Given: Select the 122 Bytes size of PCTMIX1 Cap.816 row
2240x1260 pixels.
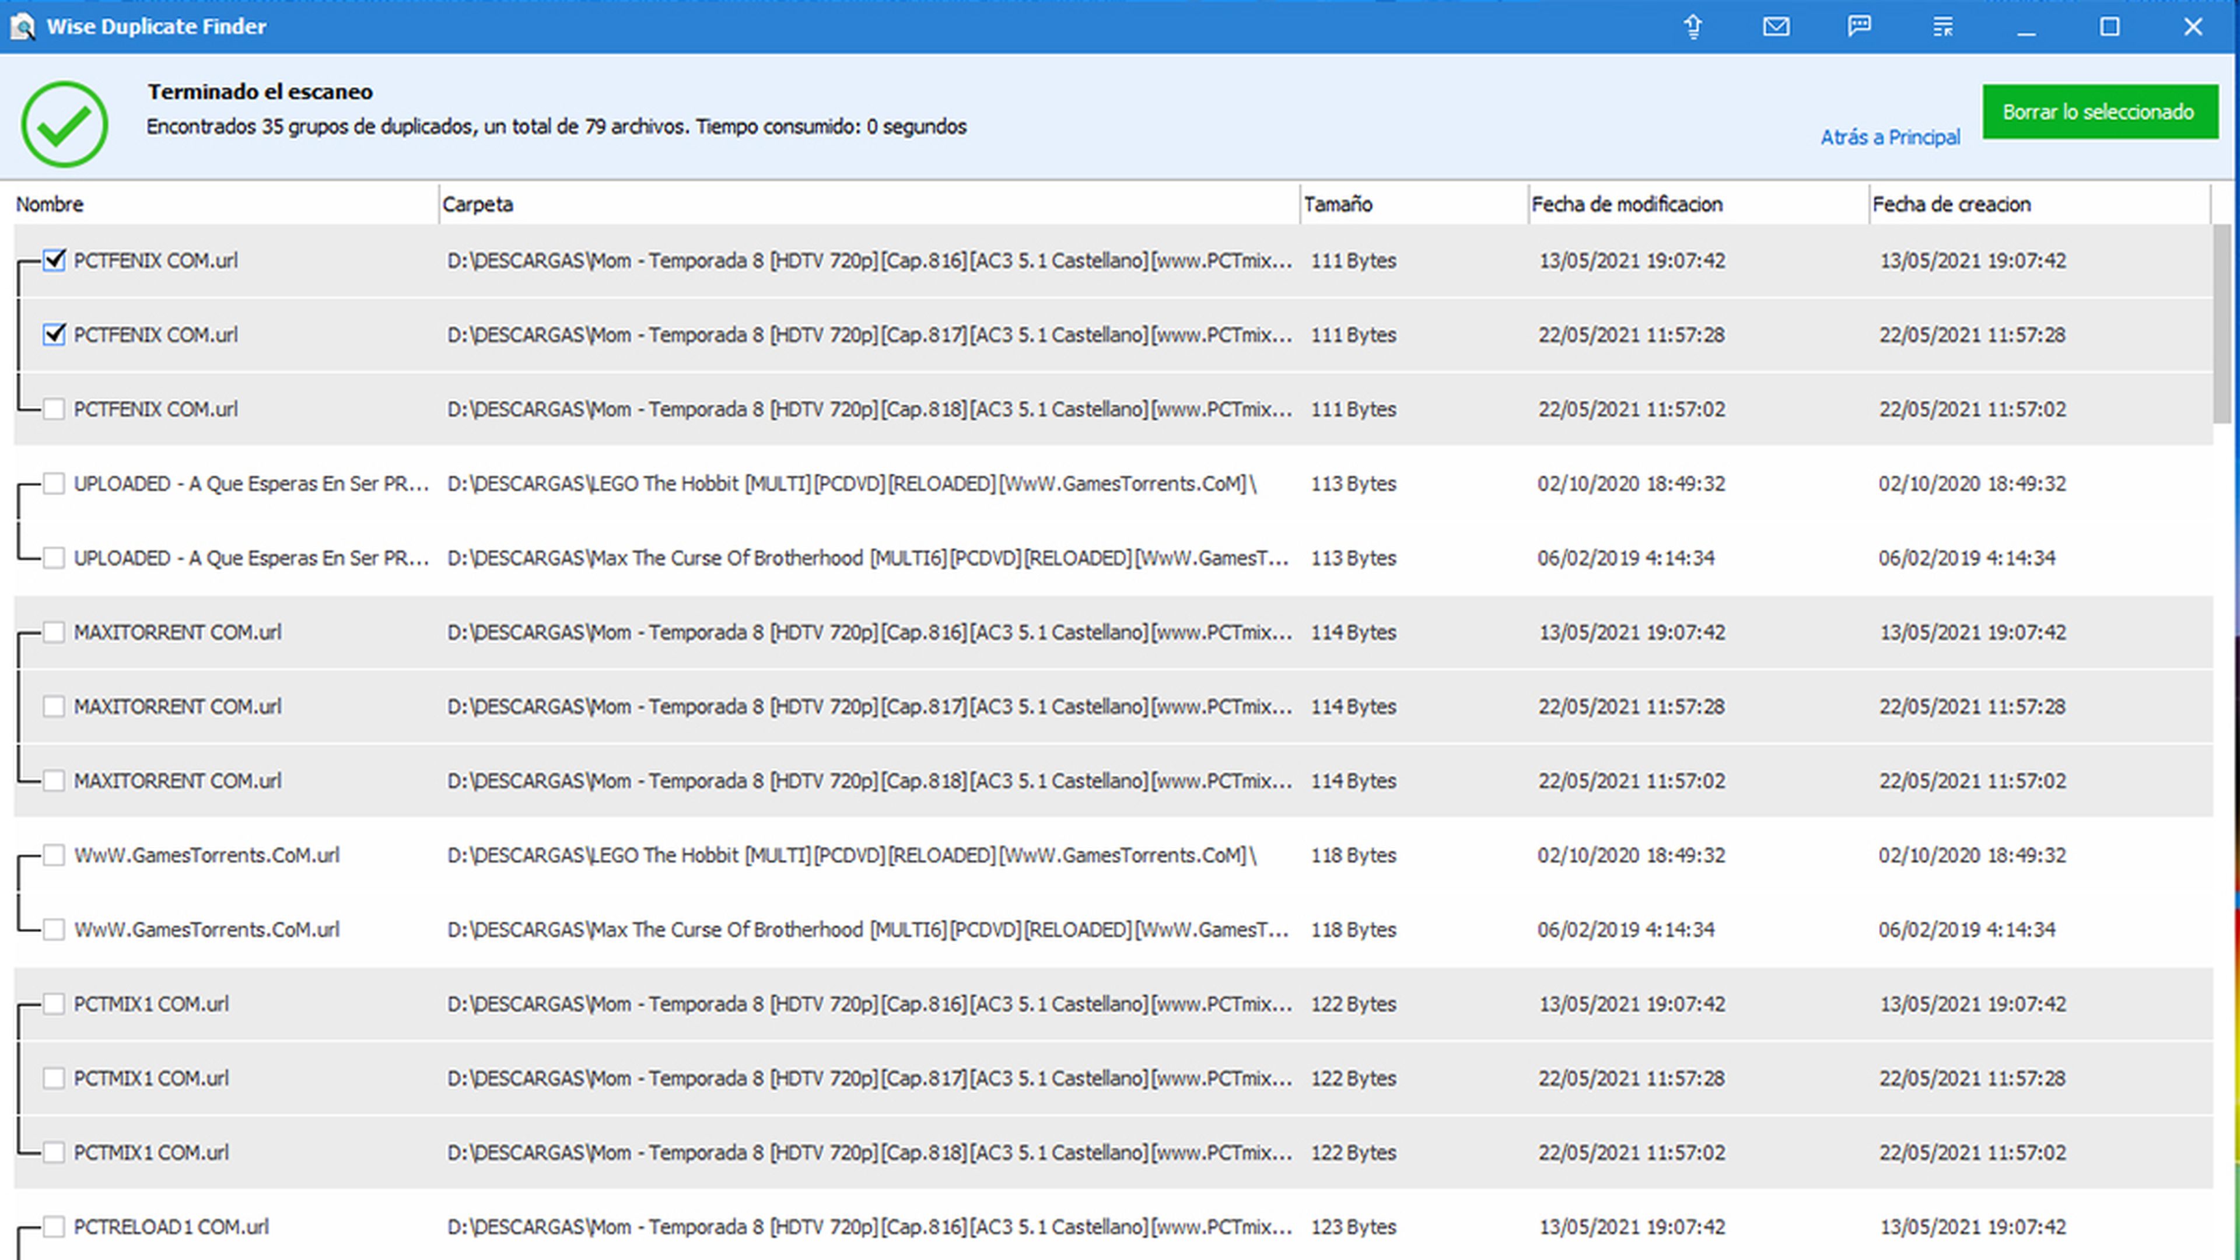Looking at the screenshot, I should click(x=1354, y=1003).
